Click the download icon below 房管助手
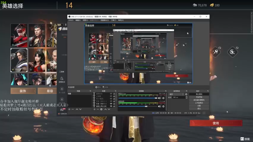The image size is (253, 142). (x=62, y=89)
